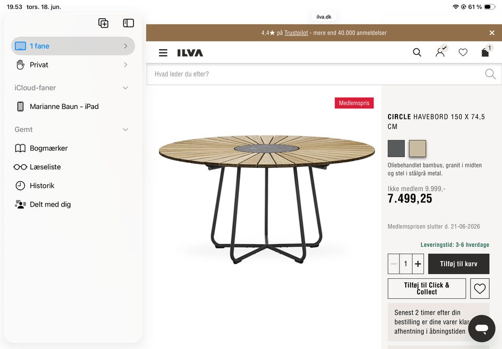Open the user account icon
This screenshot has height=349, width=502.
pos(441,51)
